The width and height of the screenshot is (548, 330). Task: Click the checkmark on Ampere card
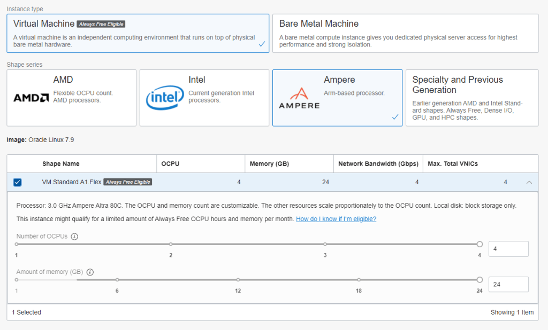[x=395, y=117]
